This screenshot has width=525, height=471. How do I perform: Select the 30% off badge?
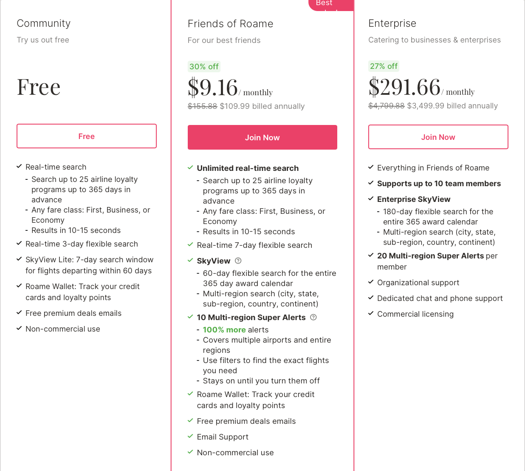[204, 66]
